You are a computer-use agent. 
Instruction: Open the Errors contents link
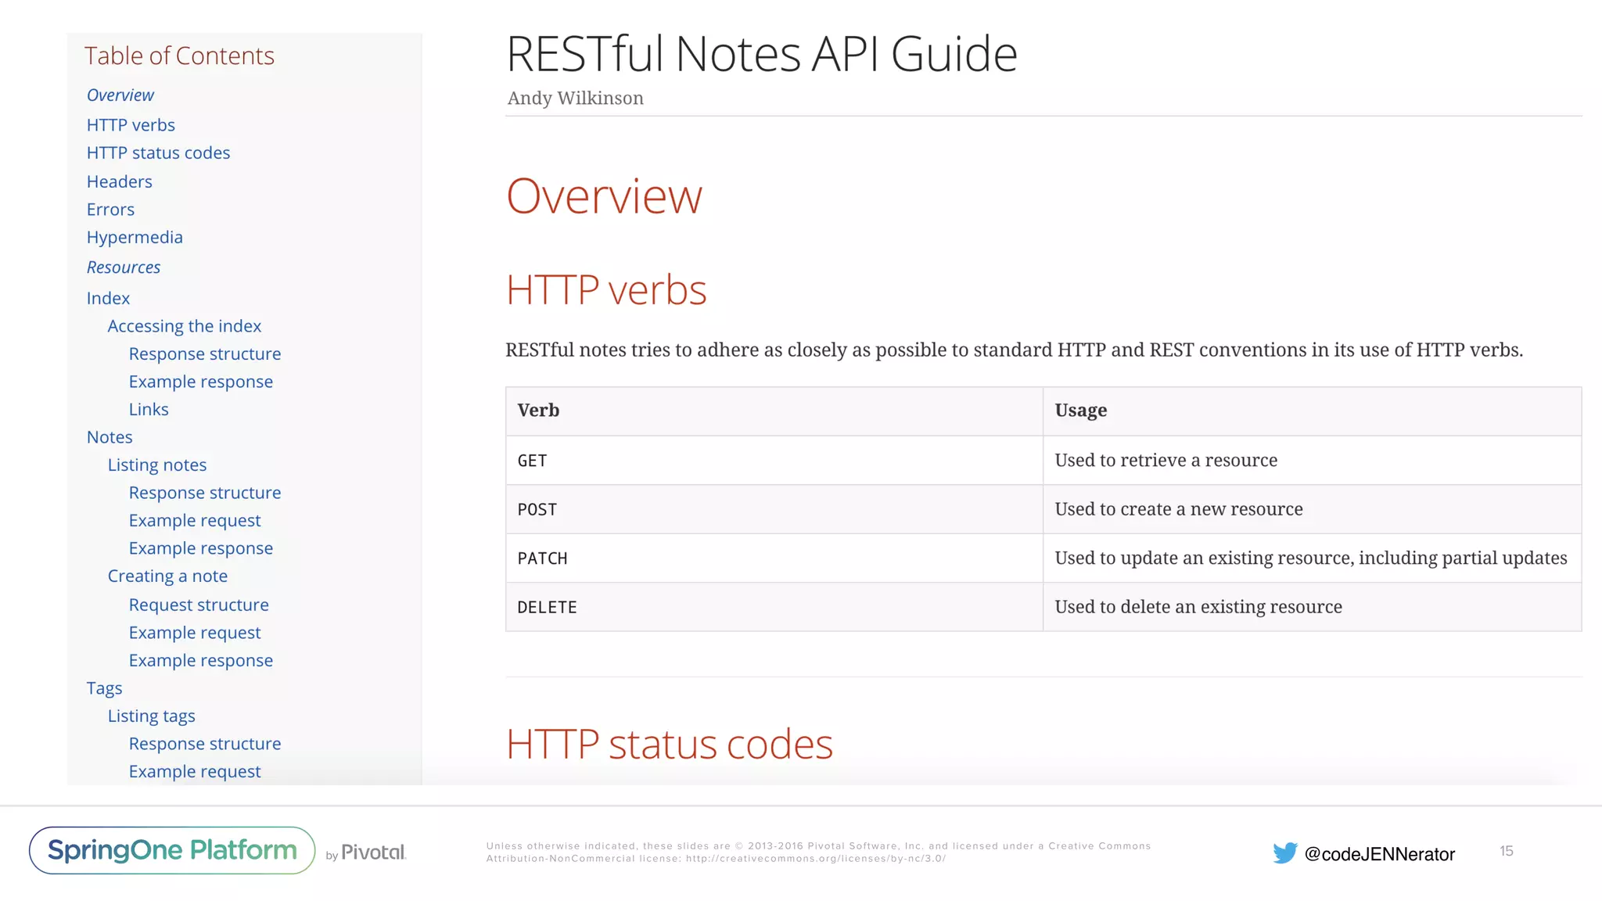[110, 210]
